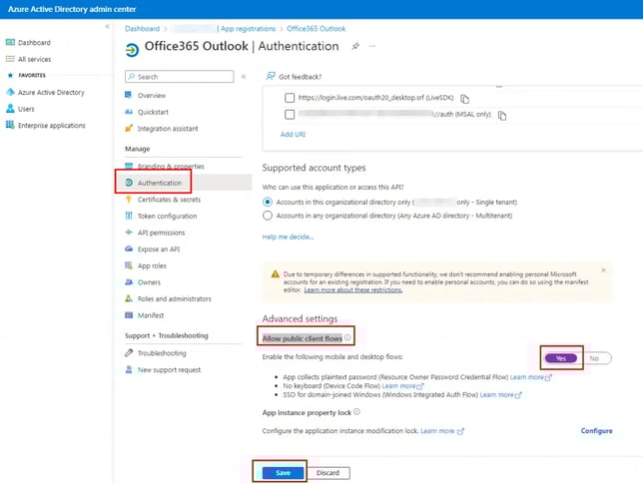Open the ellipsis menu next to the page title

(x=373, y=46)
